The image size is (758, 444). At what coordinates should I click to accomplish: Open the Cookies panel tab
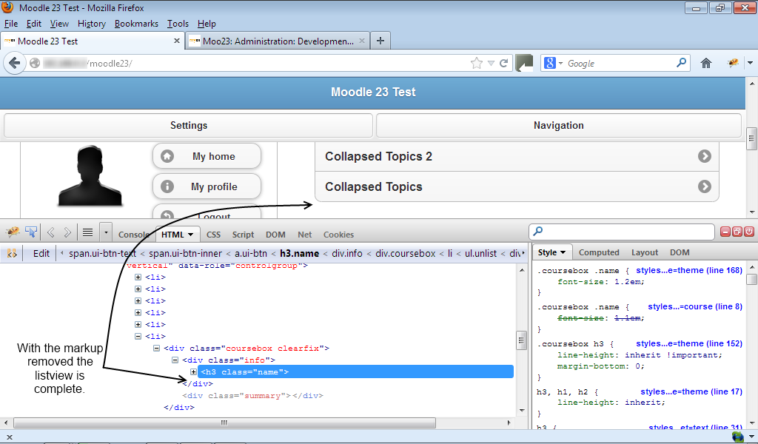point(338,235)
